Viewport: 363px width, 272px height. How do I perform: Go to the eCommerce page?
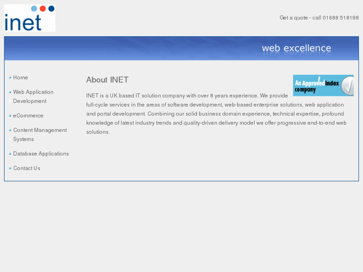(28, 115)
